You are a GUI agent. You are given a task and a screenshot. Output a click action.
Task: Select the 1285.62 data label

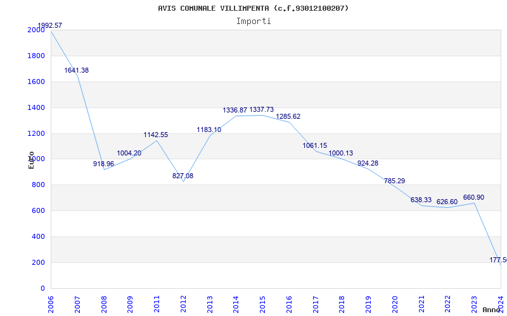point(288,116)
